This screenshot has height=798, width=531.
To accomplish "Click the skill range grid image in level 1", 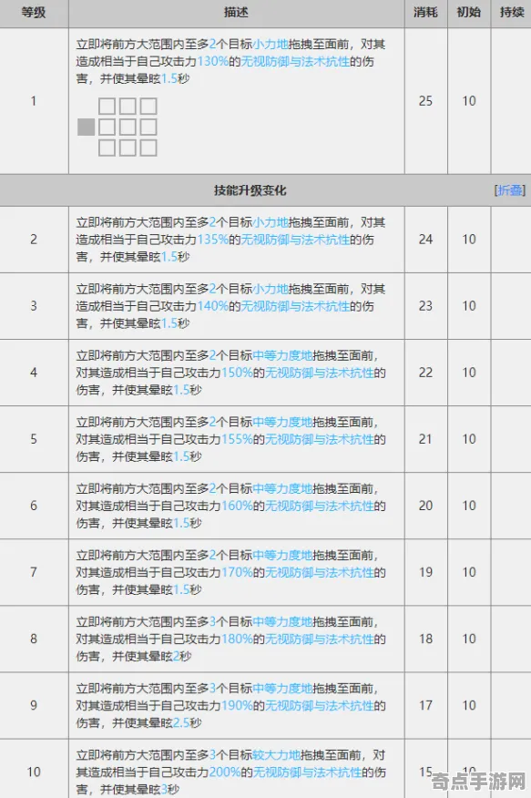I will [117, 127].
